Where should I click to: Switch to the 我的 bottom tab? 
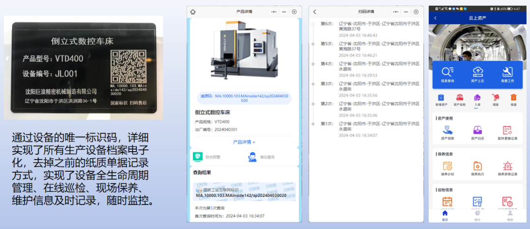pyautogui.click(x=510, y=216)
